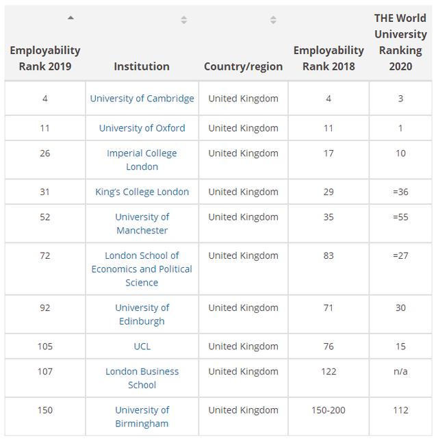Open King's College London page link
Viewport: 438px width, 441px height.
coord(142,192)
